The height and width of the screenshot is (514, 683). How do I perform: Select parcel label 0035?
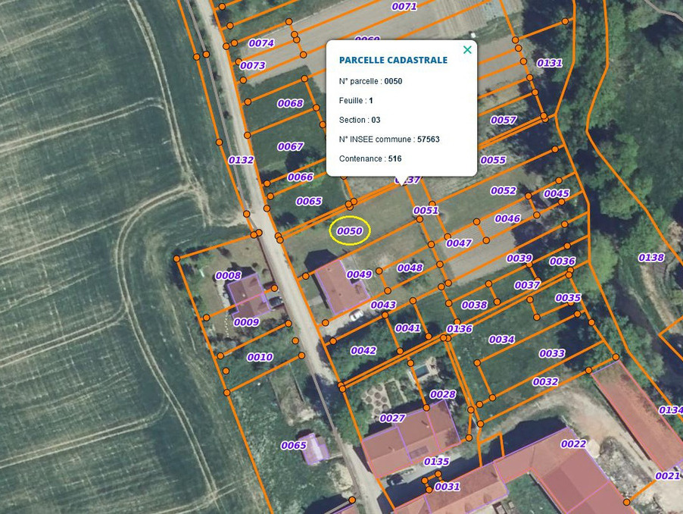click(x=568, y=298)
